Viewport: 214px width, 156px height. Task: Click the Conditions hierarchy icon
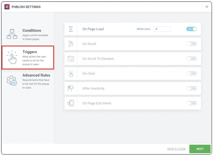coord(12,34)
